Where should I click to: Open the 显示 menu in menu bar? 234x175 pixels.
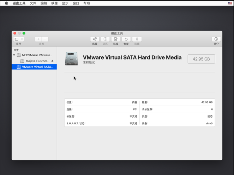(x=65, y=3)
